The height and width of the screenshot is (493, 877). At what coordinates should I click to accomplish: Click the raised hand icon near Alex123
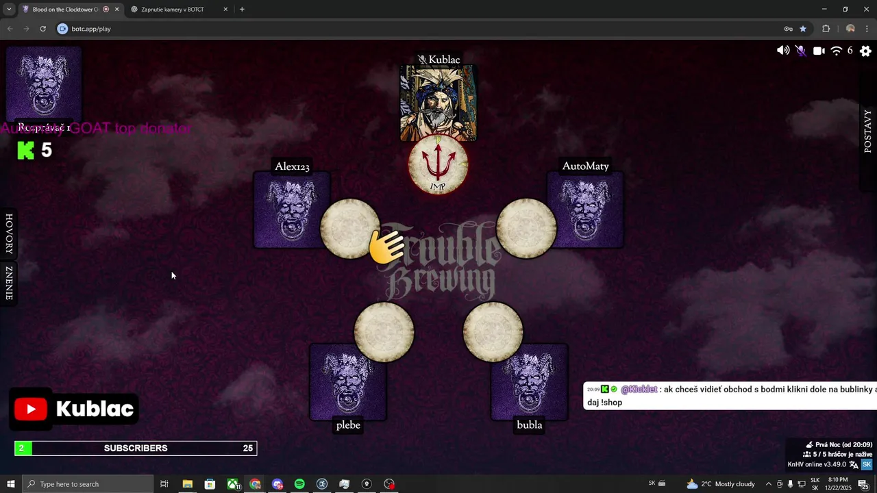pyautogui.click(x=386, y=246)
